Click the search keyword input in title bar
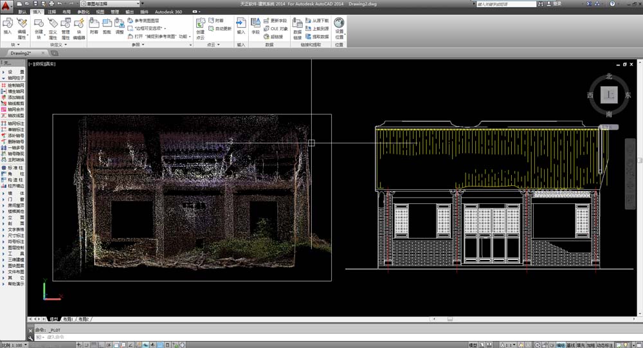This screenshot has width=643, height=348. [x=507, y=4]
